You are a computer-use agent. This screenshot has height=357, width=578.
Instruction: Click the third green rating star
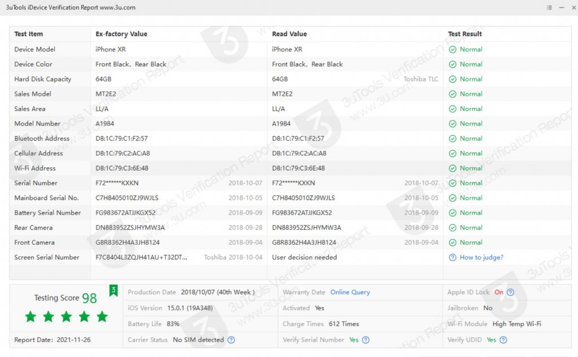[67, 316]
